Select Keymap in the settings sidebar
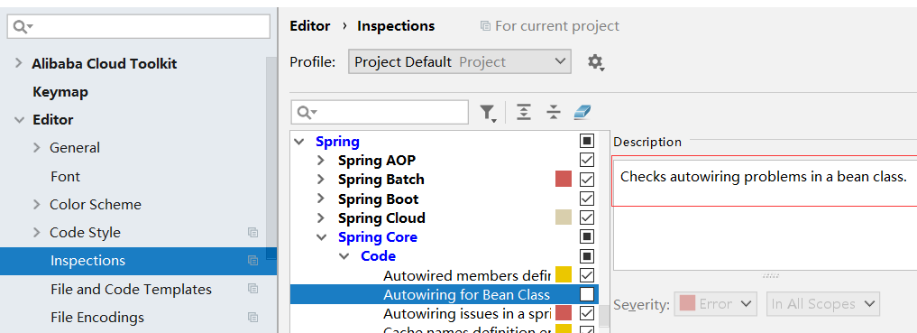The width and height of the screenshot is (917, 333). click(x=60, y=92)
